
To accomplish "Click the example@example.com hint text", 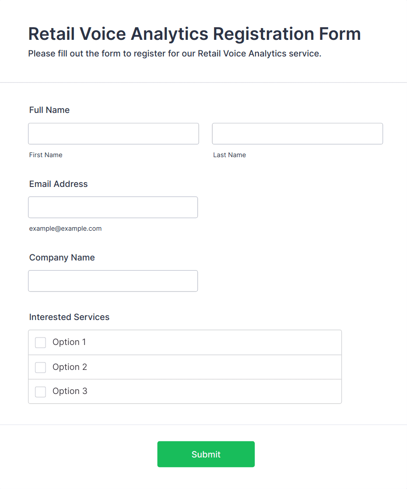I will click(x=65, y=229).
